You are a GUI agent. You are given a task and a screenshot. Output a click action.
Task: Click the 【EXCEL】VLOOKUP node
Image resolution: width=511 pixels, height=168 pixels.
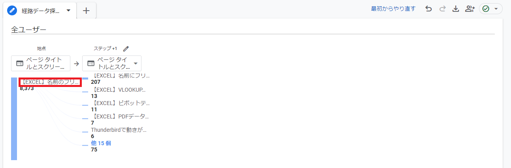click(118, 90)
